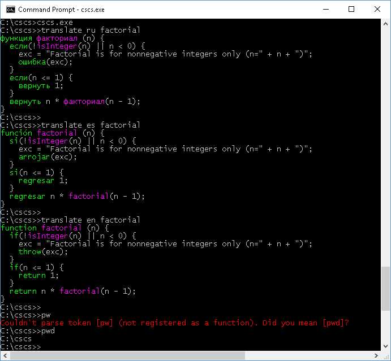Click the vertical scrollbar up arrow

385,24
